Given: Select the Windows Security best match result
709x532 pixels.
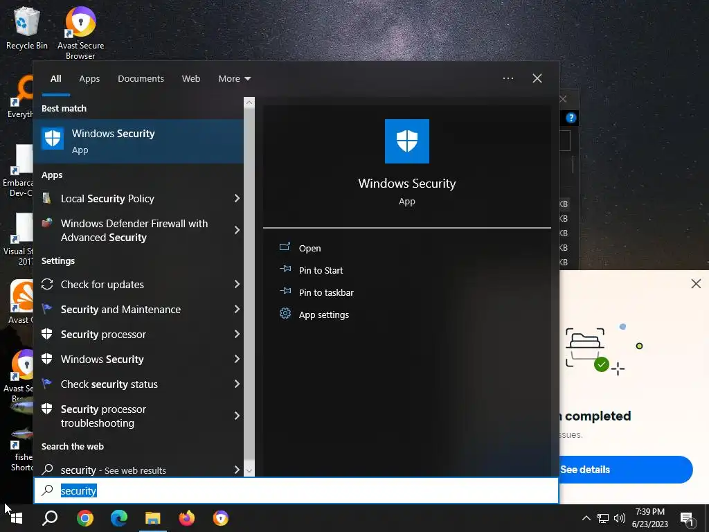Looking at the screenshot, I should pyautogui.click(x=138, y=141).
